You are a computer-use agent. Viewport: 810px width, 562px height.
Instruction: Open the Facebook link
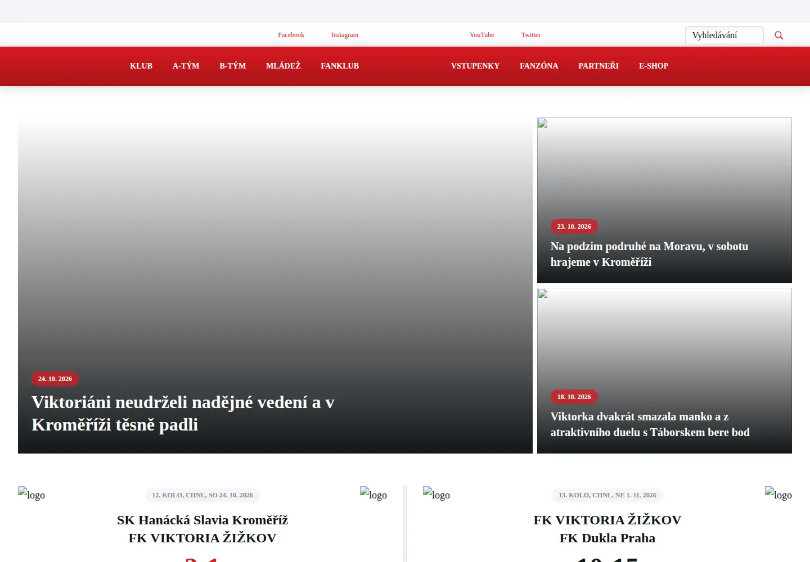[x=291, y=35]
